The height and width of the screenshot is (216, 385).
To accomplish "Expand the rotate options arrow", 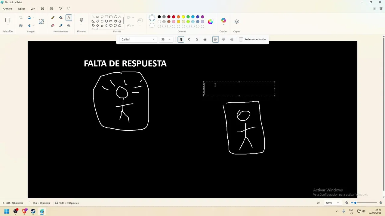I will tap(33, 18).
